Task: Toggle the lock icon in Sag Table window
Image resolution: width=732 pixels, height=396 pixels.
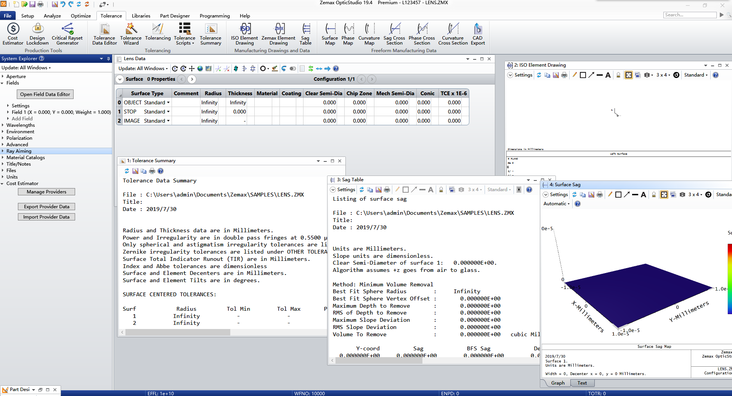Action: click(441, 190)
